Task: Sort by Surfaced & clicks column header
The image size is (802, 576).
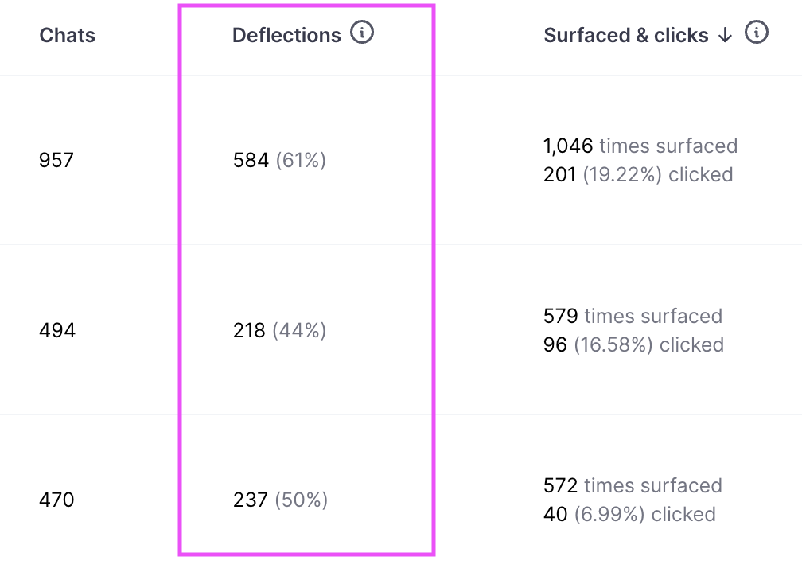Action: click(626, 35)
